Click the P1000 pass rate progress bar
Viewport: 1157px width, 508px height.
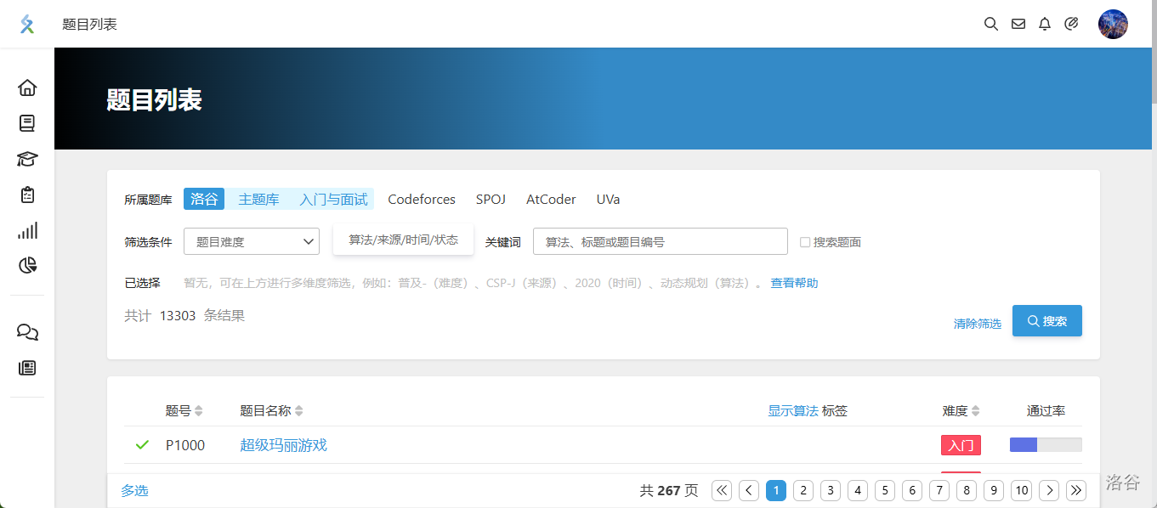[1045, 445]
